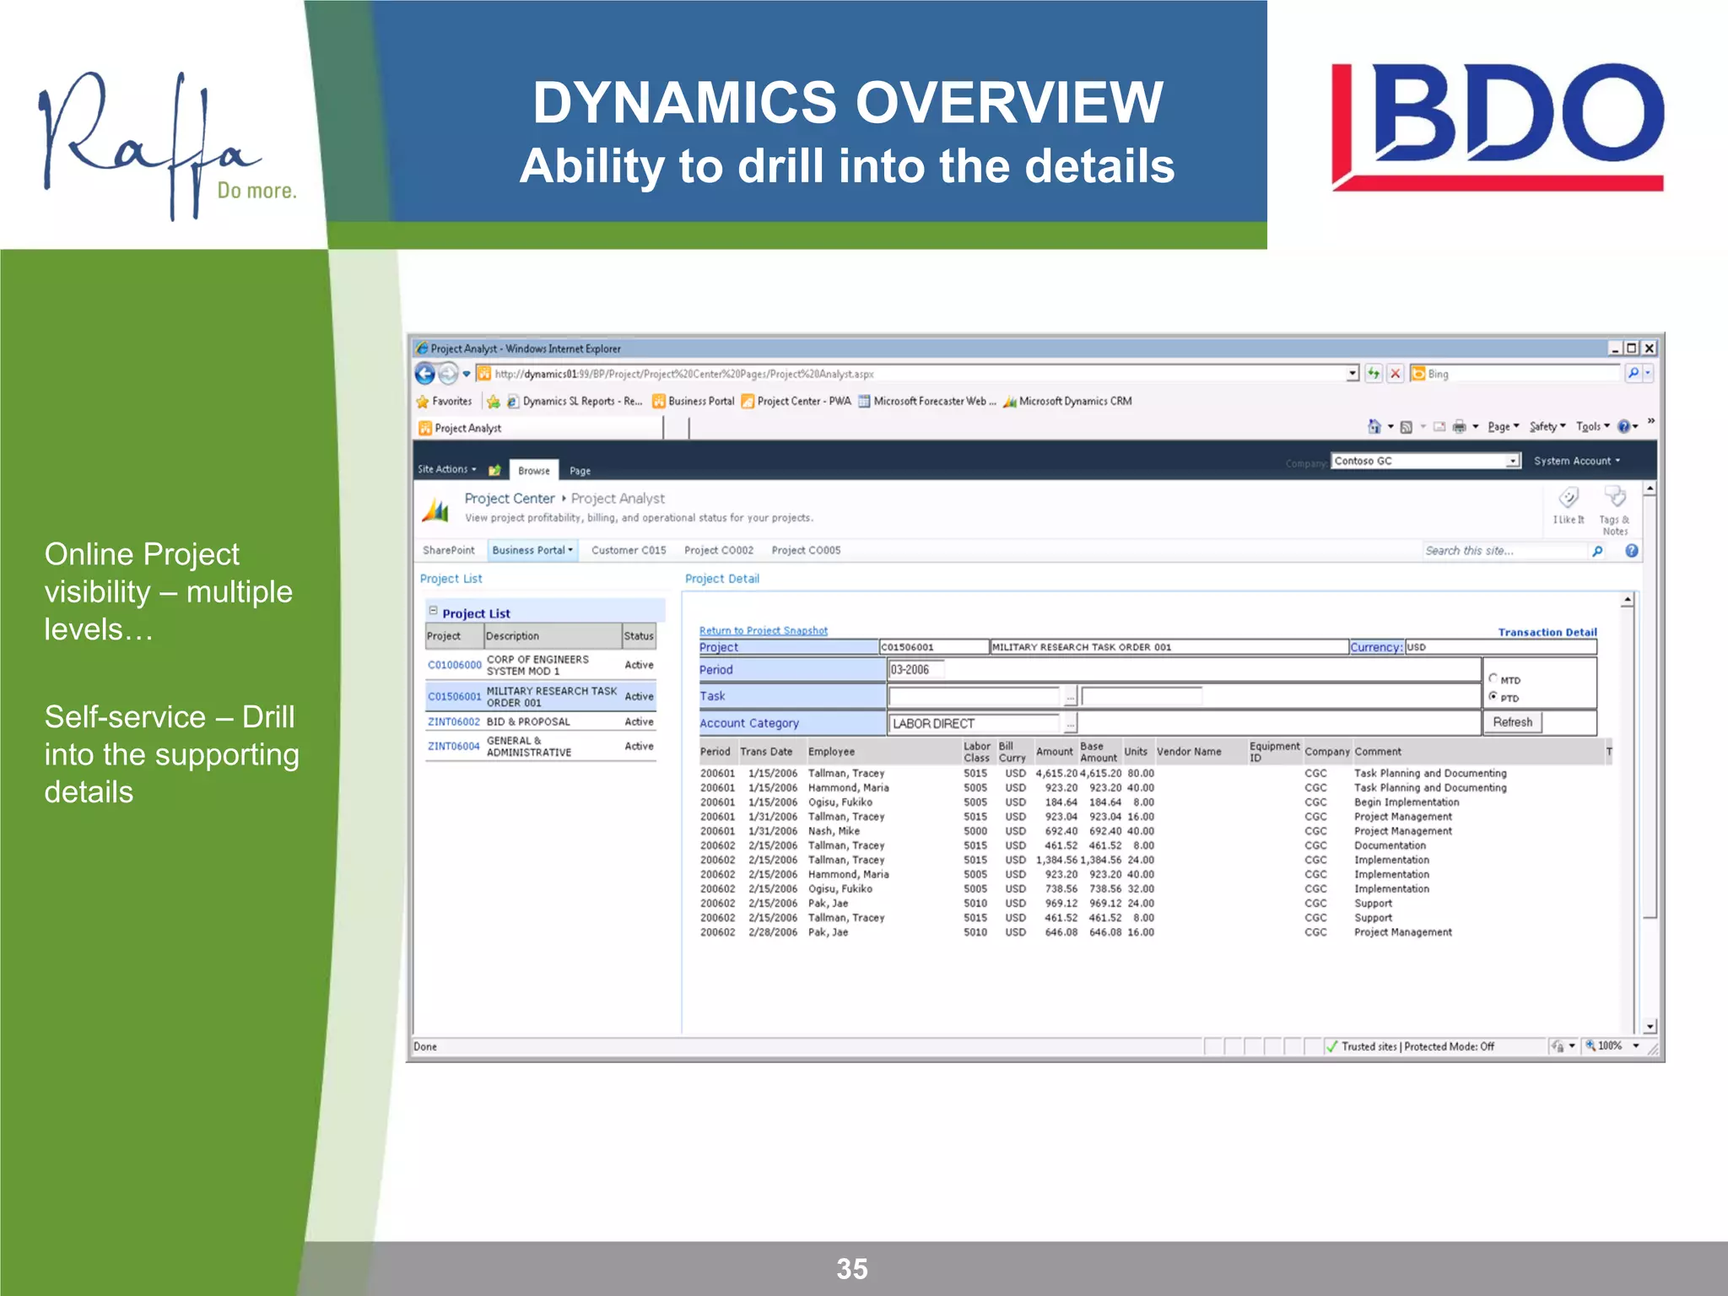Select the Project Analyst browser tab
1728x1296 pixels.
click(540, 429)
